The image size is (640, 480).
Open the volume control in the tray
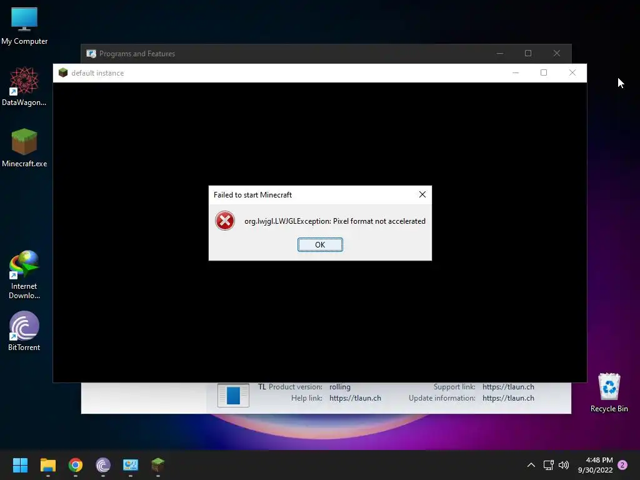tap(564, 465)
